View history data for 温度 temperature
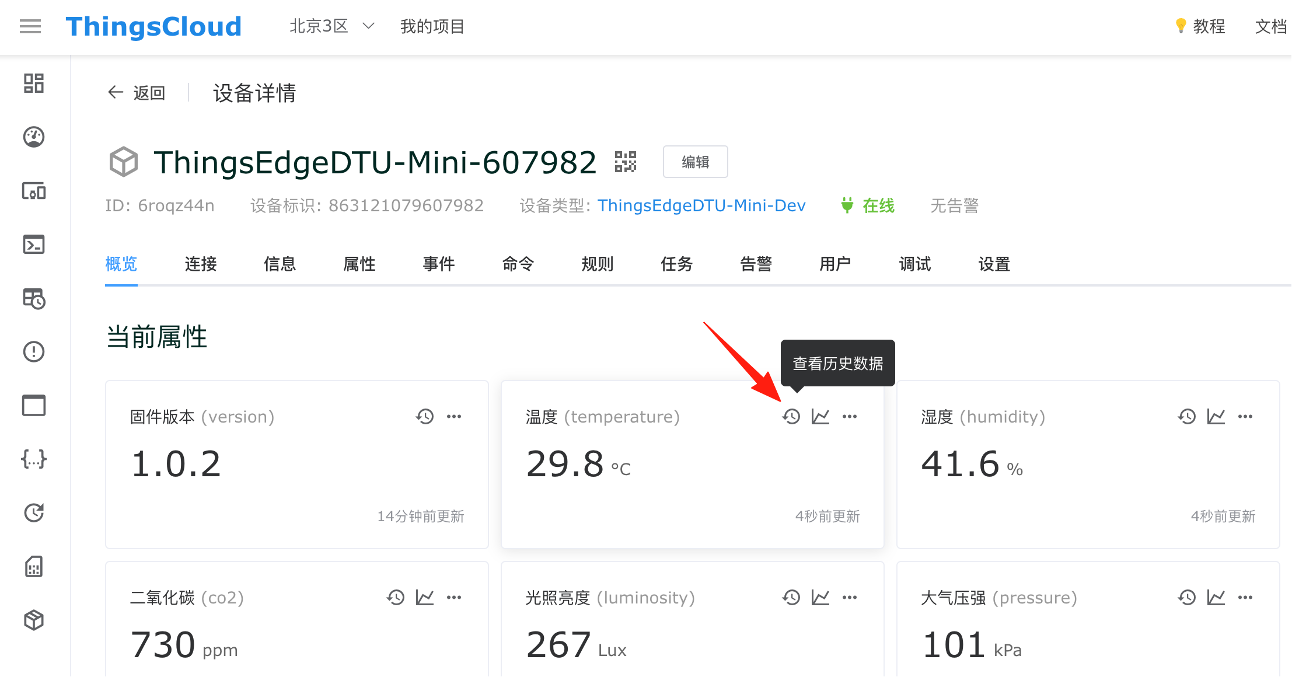This screenshot has height=677, width=1292. click(791, 416)
